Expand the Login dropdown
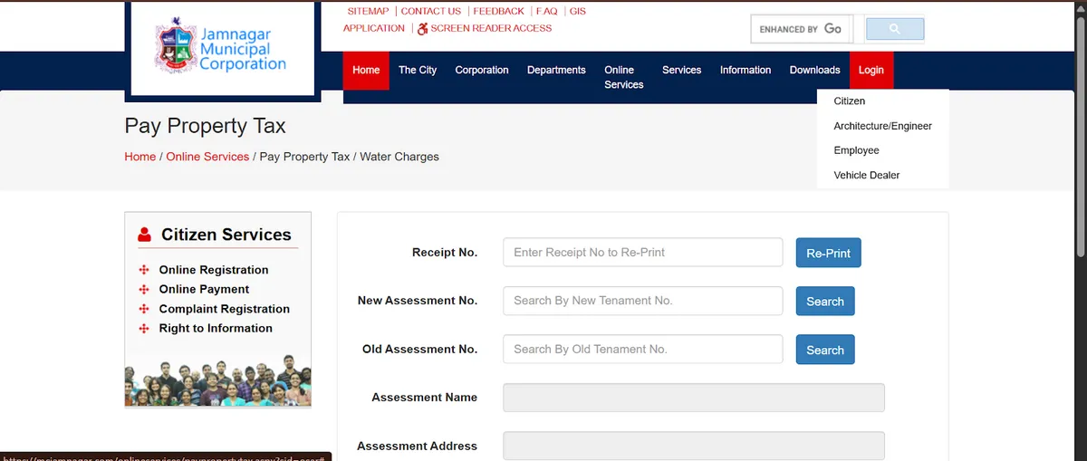 coord(871,71)
